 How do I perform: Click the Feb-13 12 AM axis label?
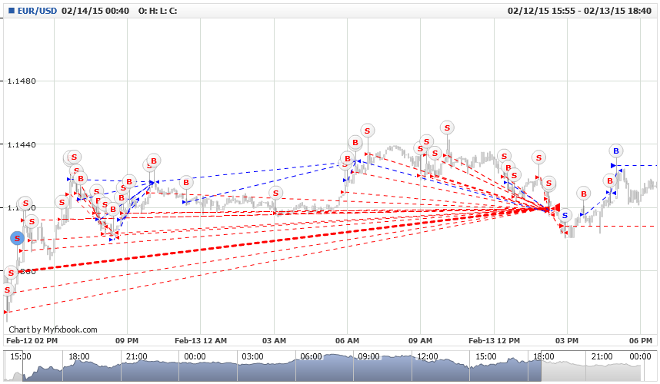pos(201,340)
